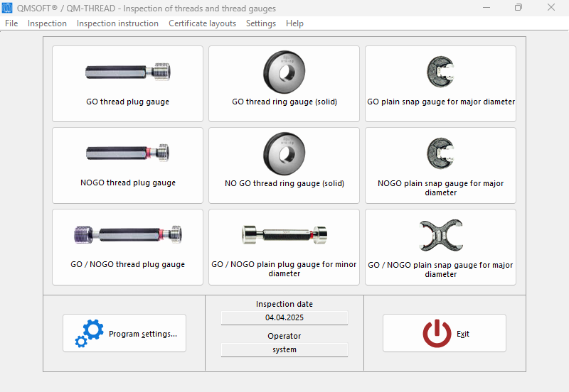This screenshot has height=392, width=569.
Task: Minimize the QM-THREAD window
Action: click(x=486, y=7)
